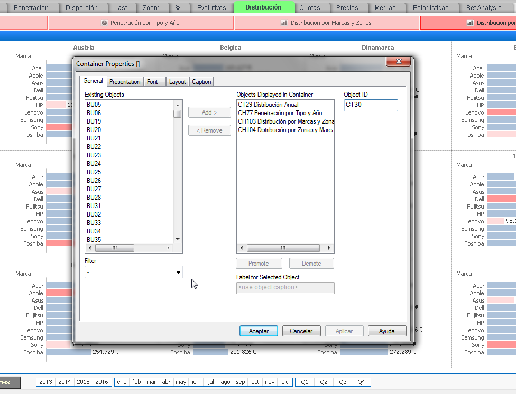The width and height of the screenshot is (516, 394).
Task: Click the Demote button
Action: point(311,264)
